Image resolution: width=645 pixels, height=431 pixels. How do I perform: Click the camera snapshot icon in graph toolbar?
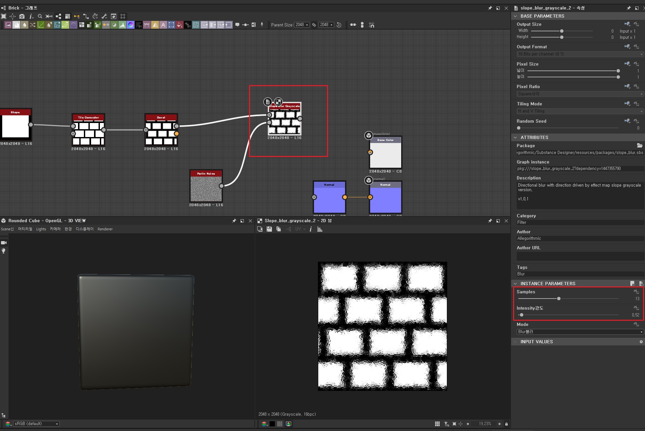click(22, 16)
